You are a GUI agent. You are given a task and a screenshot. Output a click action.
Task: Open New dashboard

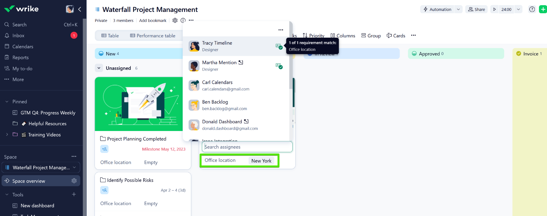coord(37,205)
